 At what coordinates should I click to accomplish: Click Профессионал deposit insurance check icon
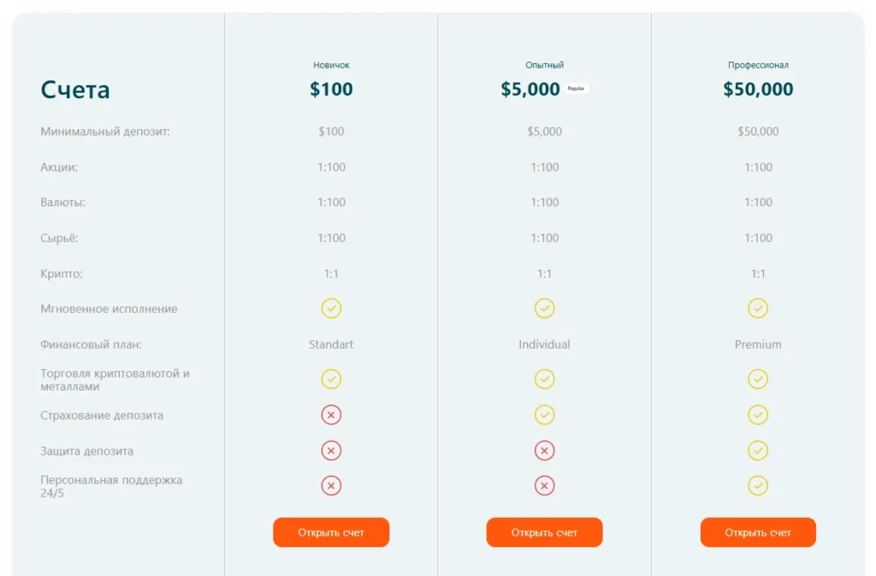tap(758, 415)
